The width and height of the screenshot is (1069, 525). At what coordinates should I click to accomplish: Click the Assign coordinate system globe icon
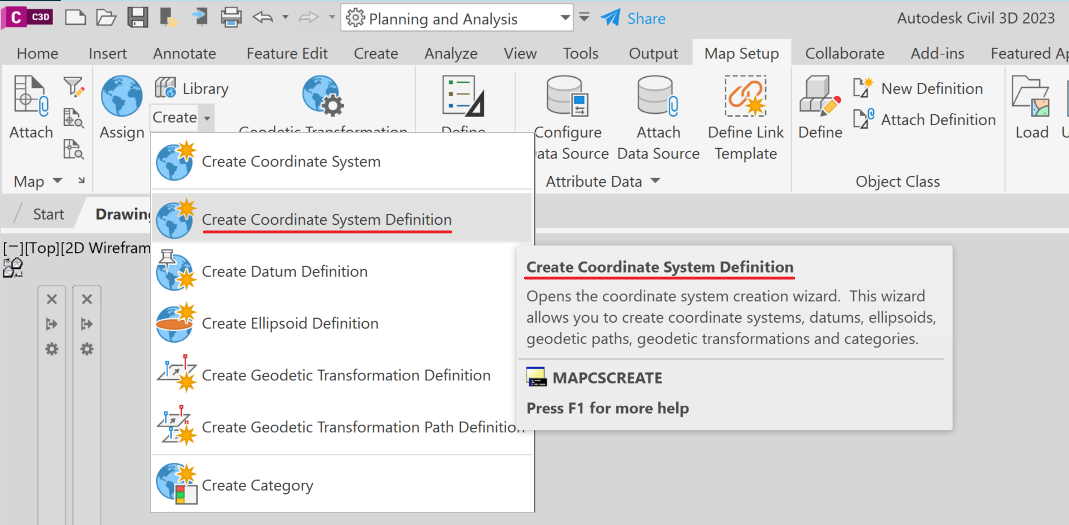tap(122, 97)
